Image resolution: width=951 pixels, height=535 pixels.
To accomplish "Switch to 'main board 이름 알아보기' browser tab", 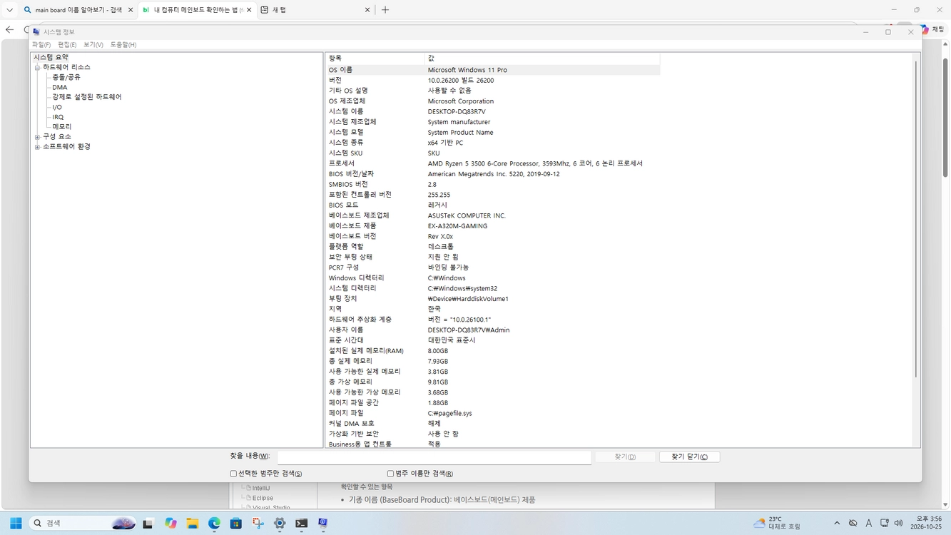I will pos(77,10).
